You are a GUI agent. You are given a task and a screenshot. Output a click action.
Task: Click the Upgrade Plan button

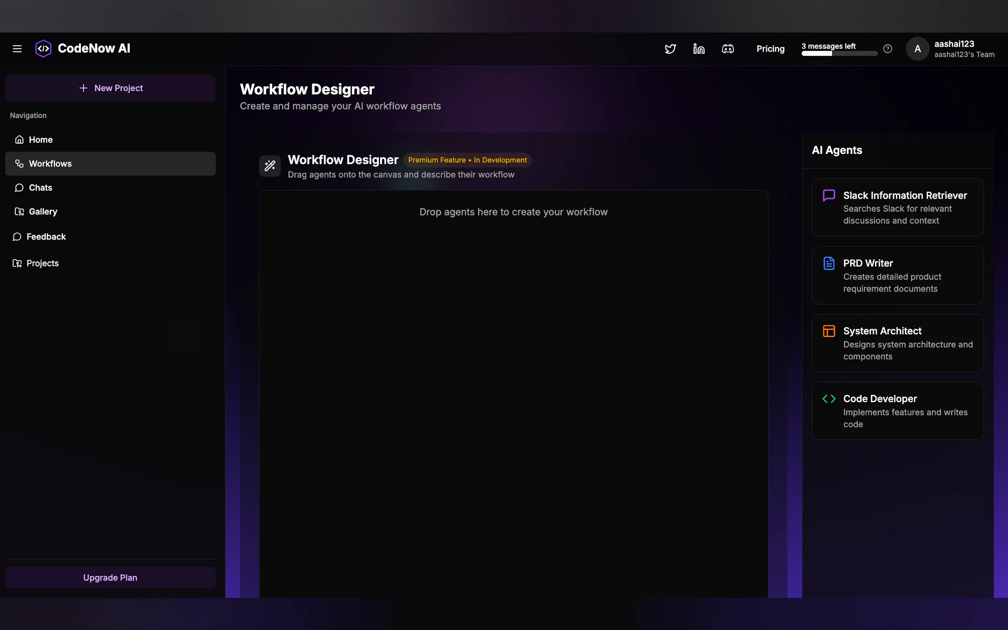(x=110, y=578)
